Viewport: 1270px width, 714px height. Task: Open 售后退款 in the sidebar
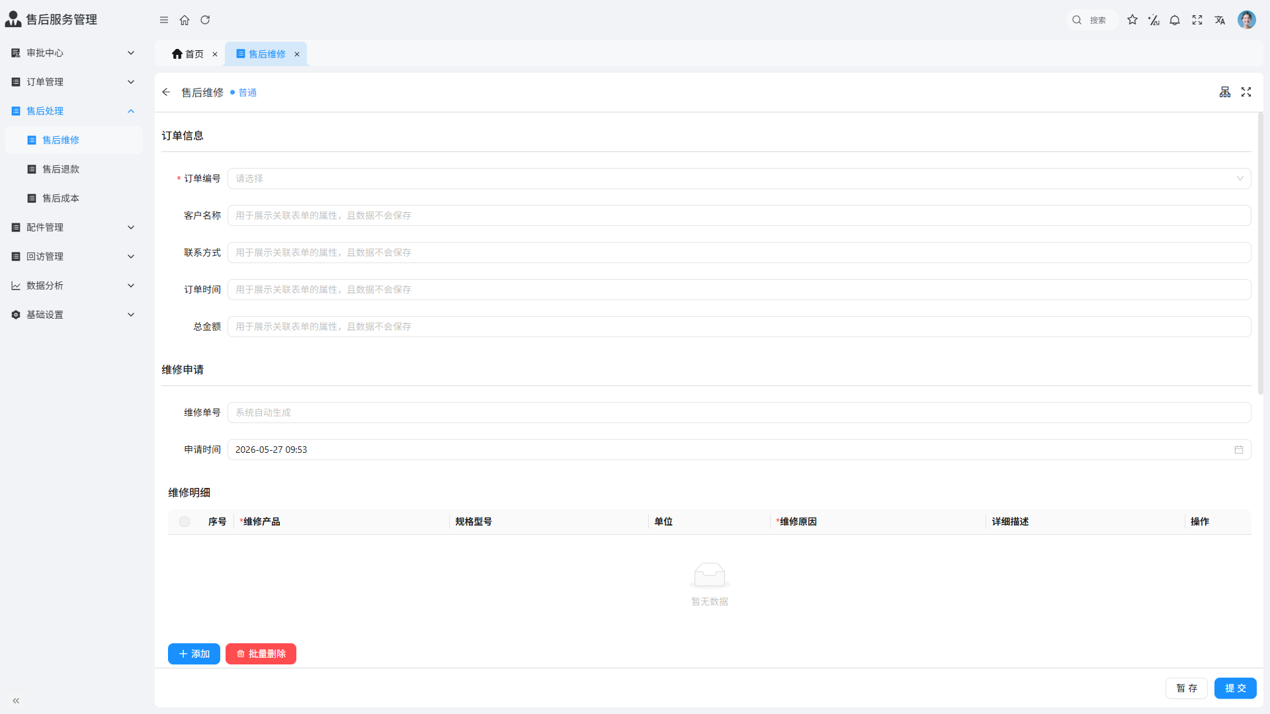[x=74, y=169]
